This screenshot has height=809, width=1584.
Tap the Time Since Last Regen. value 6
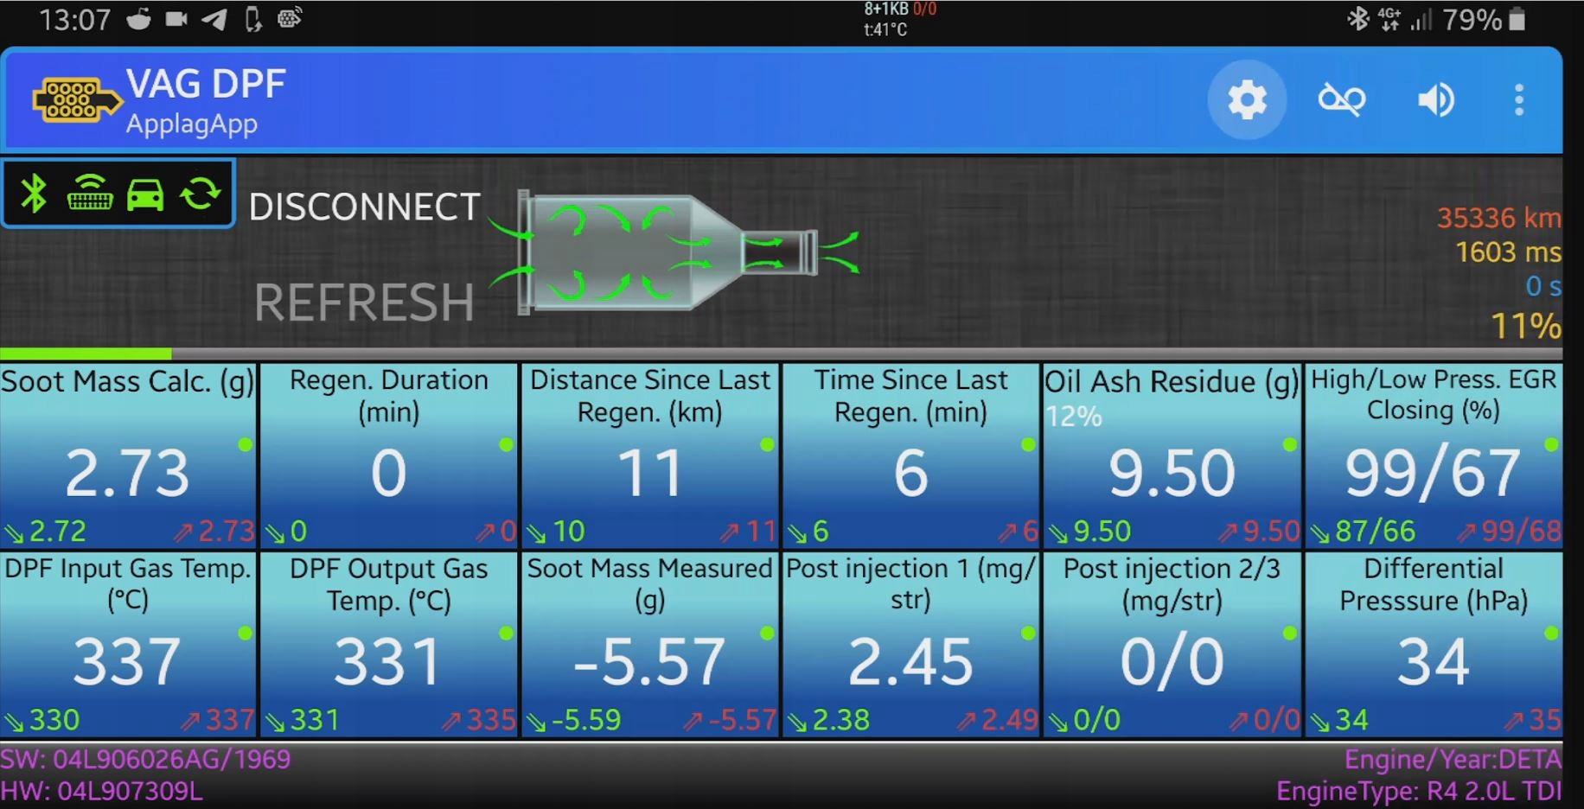coord(910,474)
